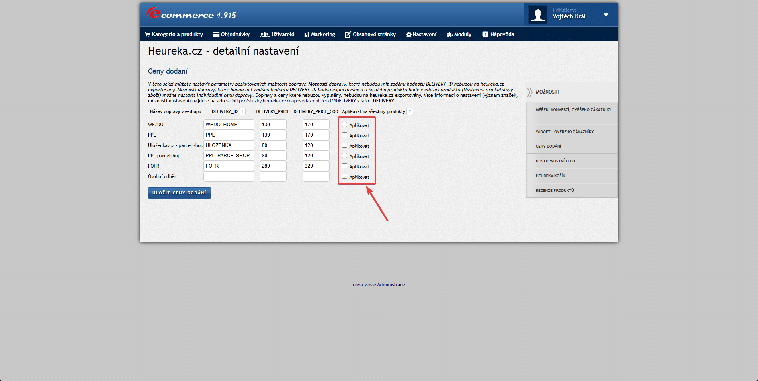
Task: Open the Objednávky menu
Action: coord(231,35)
